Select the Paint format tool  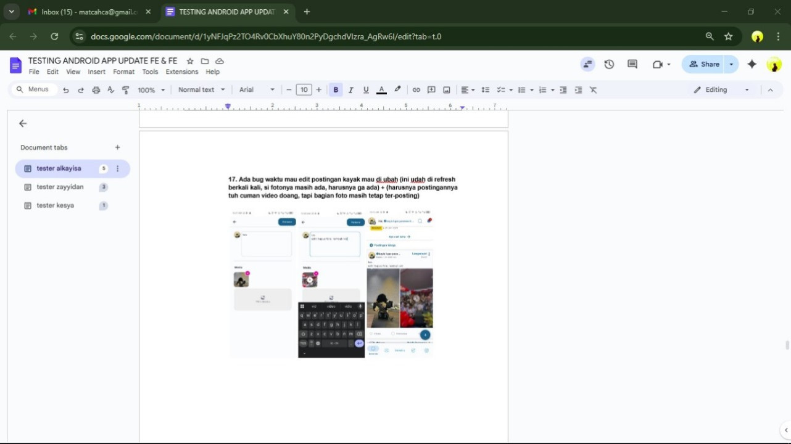(126, 90)
